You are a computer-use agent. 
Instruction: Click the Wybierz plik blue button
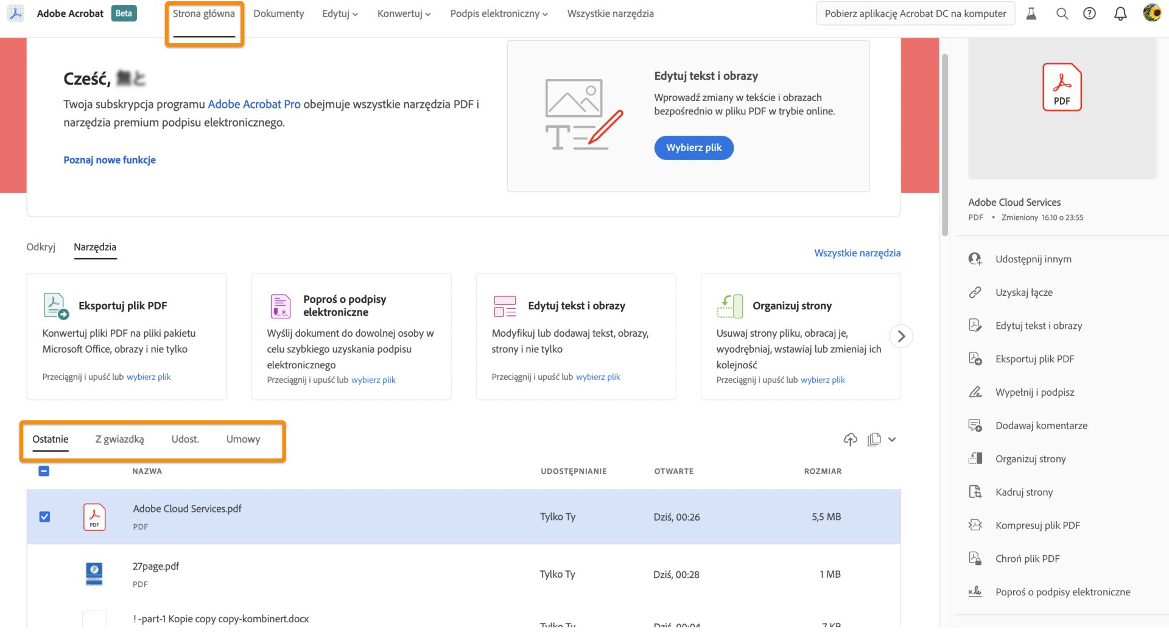[693, 147]
